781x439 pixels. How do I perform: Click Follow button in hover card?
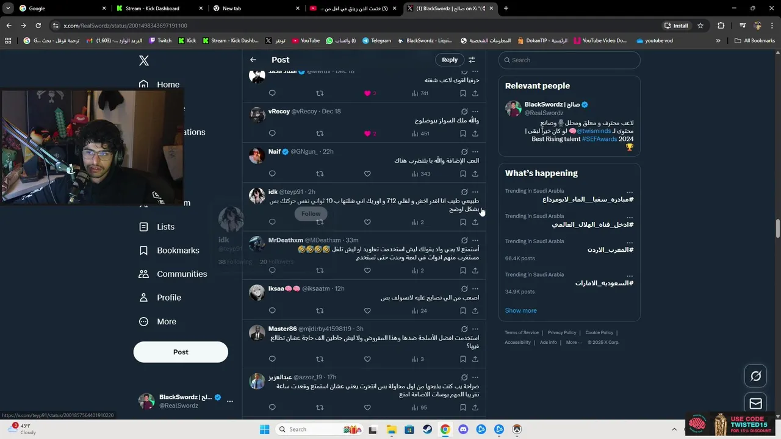[x=311, y=213]
